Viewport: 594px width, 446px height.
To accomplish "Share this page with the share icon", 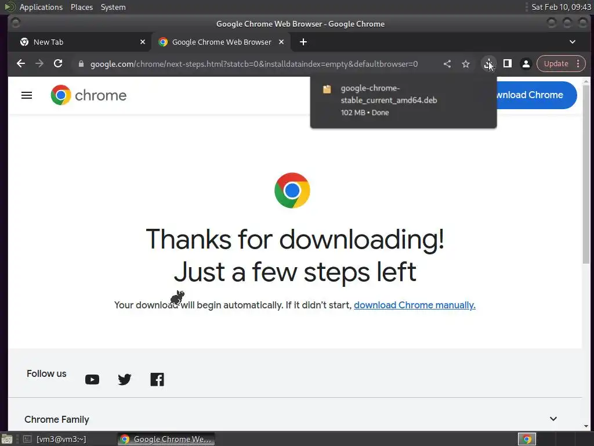I will click(447, 64).
